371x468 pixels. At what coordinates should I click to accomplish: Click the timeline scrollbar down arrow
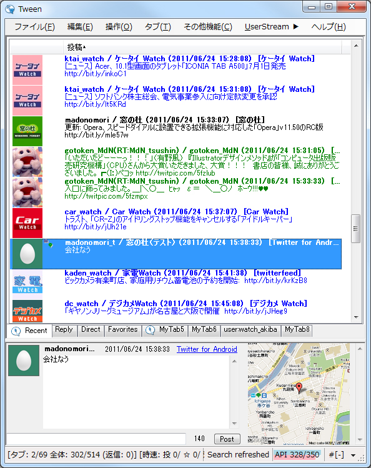[x=356, y=317]
